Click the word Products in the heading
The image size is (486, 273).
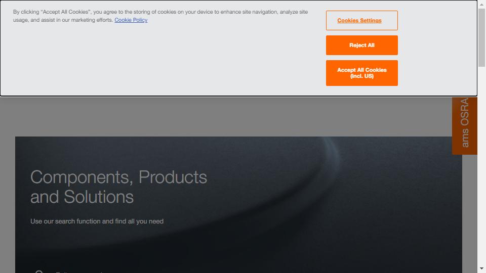(173, 177)
